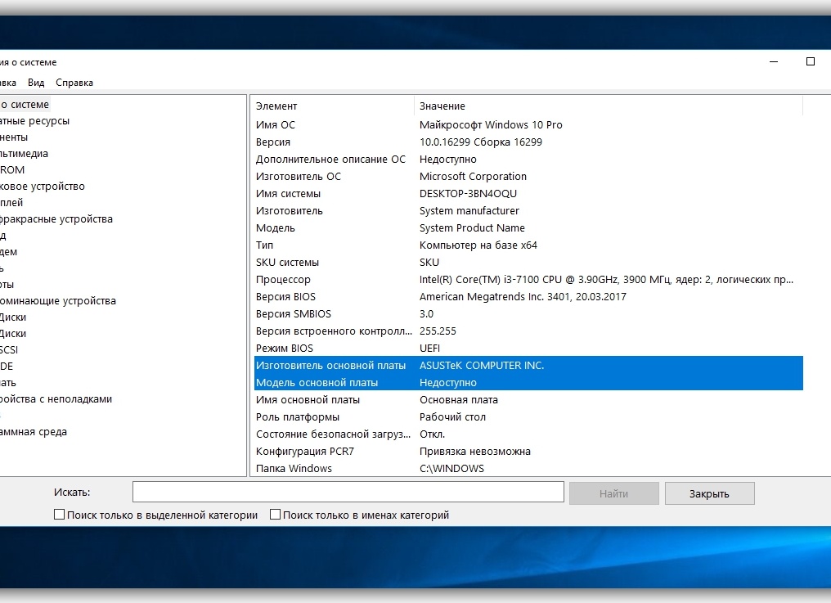Select the SCSI tree node

coord(9,350)
